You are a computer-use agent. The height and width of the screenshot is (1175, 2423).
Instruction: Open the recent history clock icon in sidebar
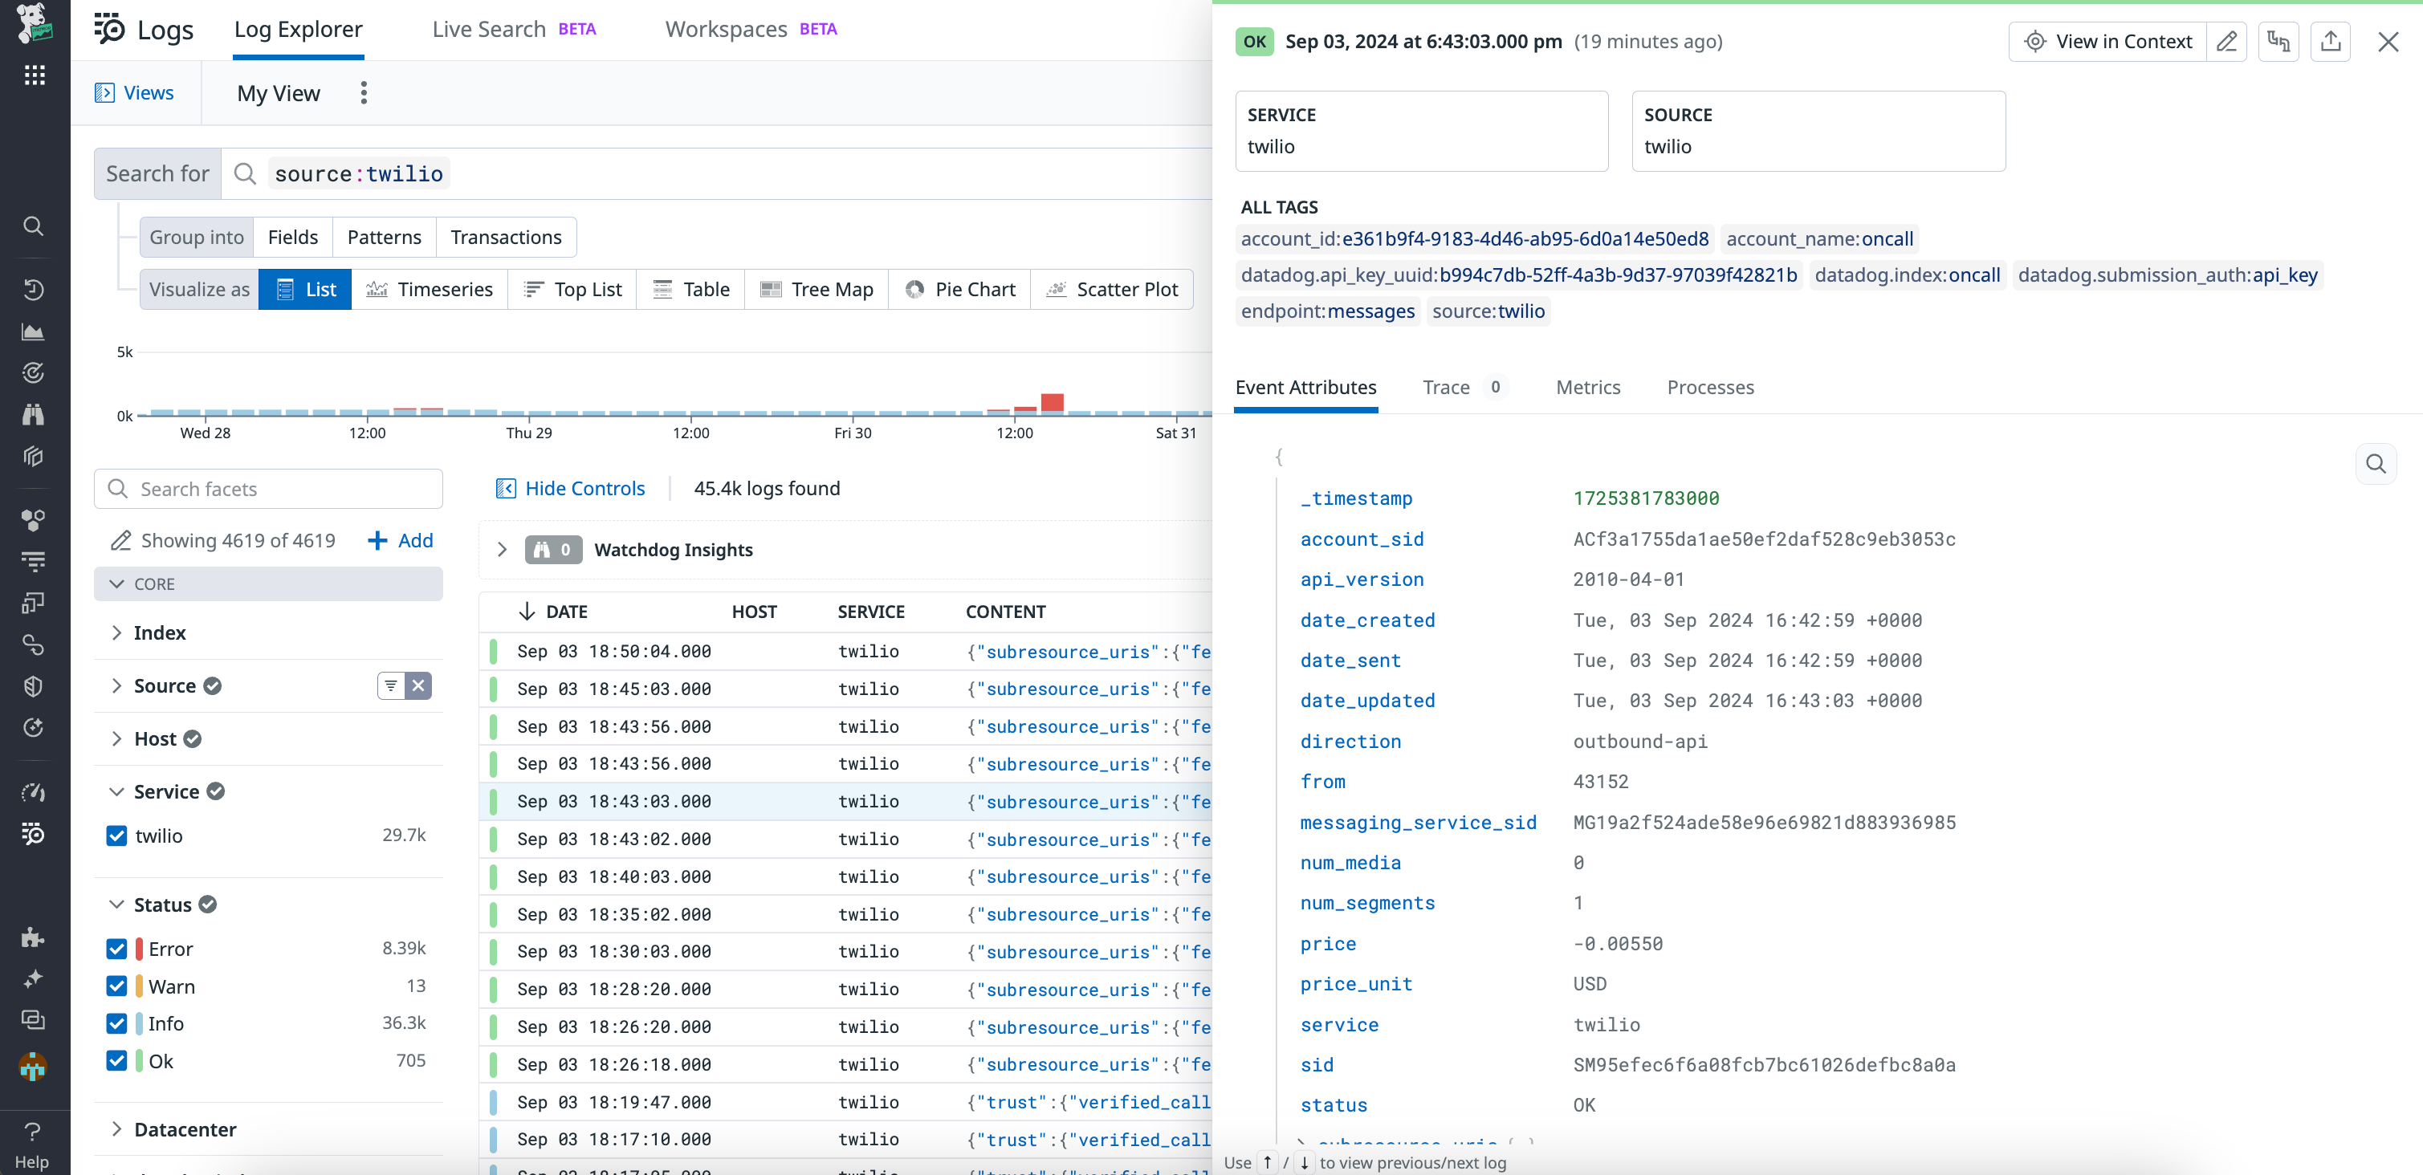coord(33,291)
